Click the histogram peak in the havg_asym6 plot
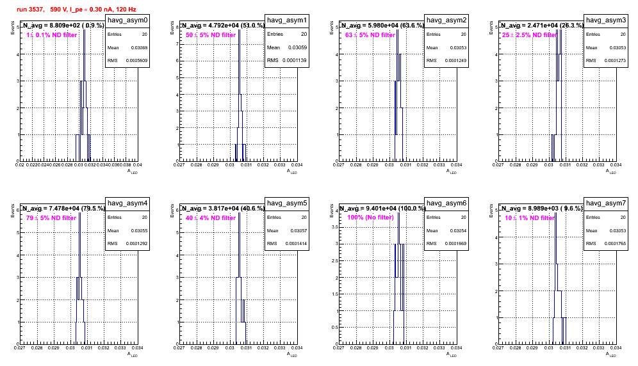Viewport: 638px width, 366px height. click(398, 213)
